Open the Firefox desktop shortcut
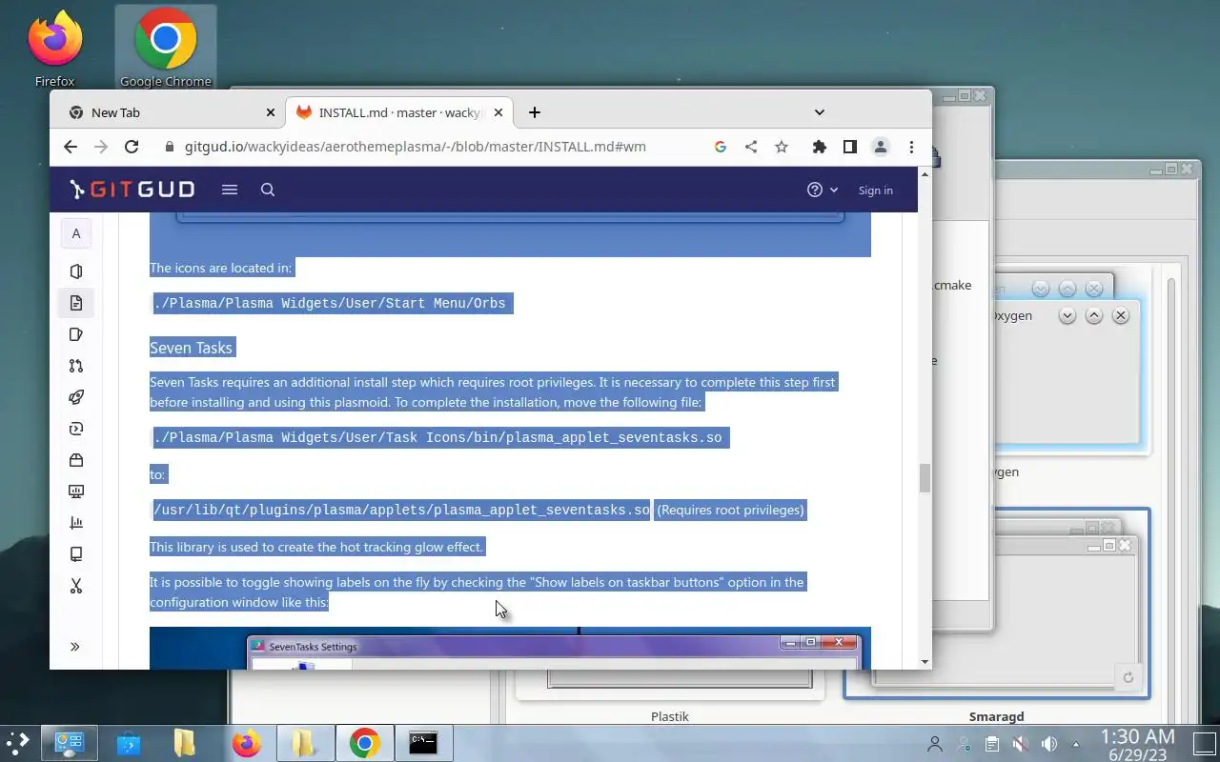1220x762 pixels. coord(54,50)
